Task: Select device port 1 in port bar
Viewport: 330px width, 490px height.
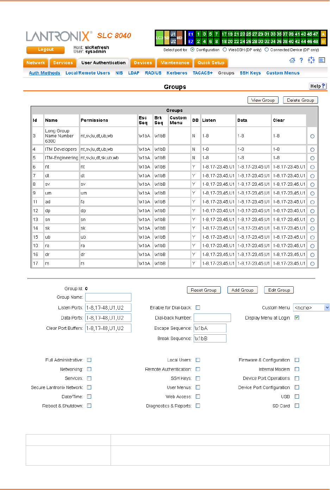Action: click(198, 34)
